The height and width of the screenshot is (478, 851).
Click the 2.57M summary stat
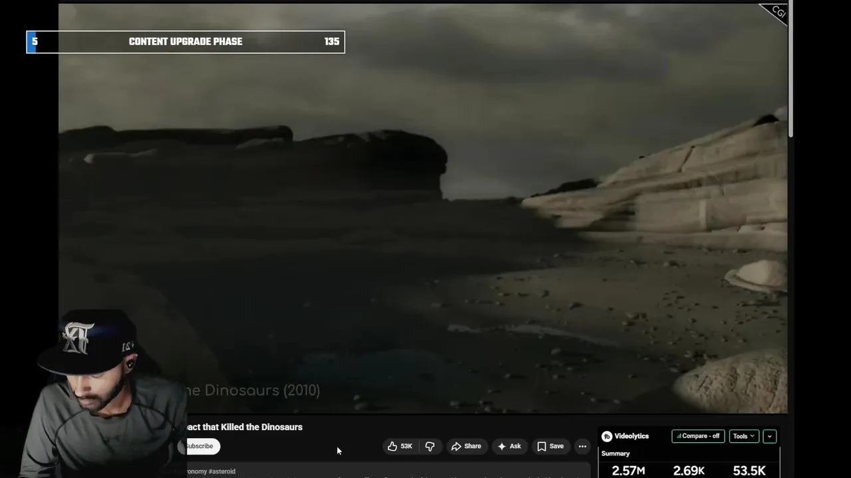(x=628, y=471)
